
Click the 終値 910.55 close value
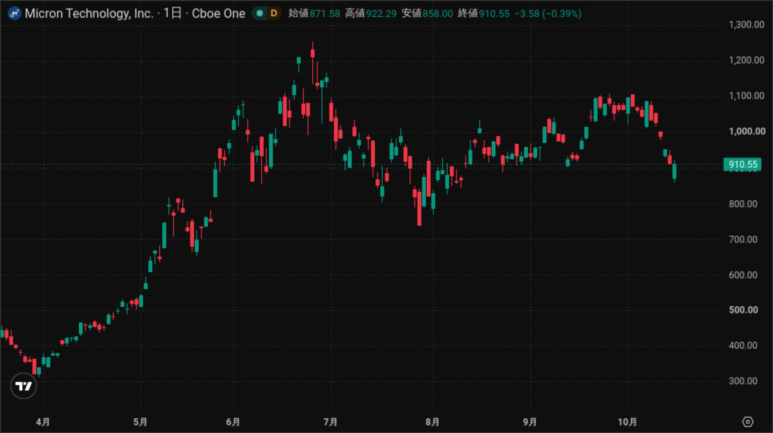click(484, 14)
